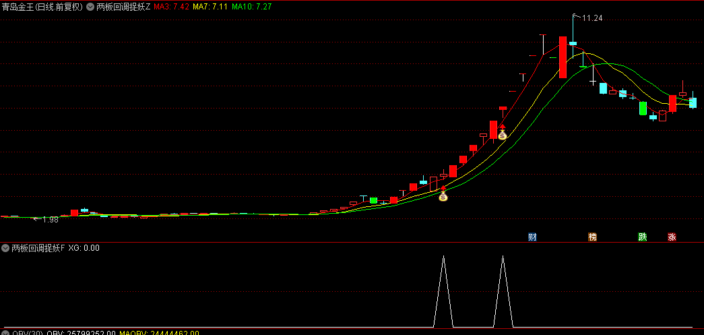Click the 两板回调捉妖Z indicator name
The width and height of the screenshot is (704, 335).
[124, 7]
